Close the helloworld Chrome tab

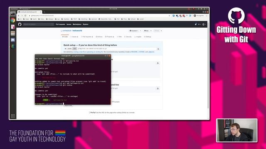[x=41, y=12]
